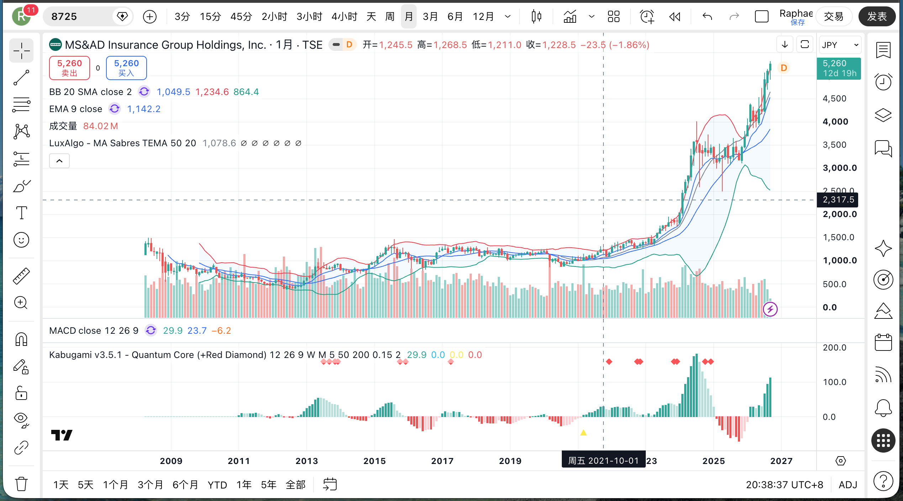Viewport: 903px width, 501px height.
Task: Toggle stay in drawing mode
Action: click(x=21, y=366)
